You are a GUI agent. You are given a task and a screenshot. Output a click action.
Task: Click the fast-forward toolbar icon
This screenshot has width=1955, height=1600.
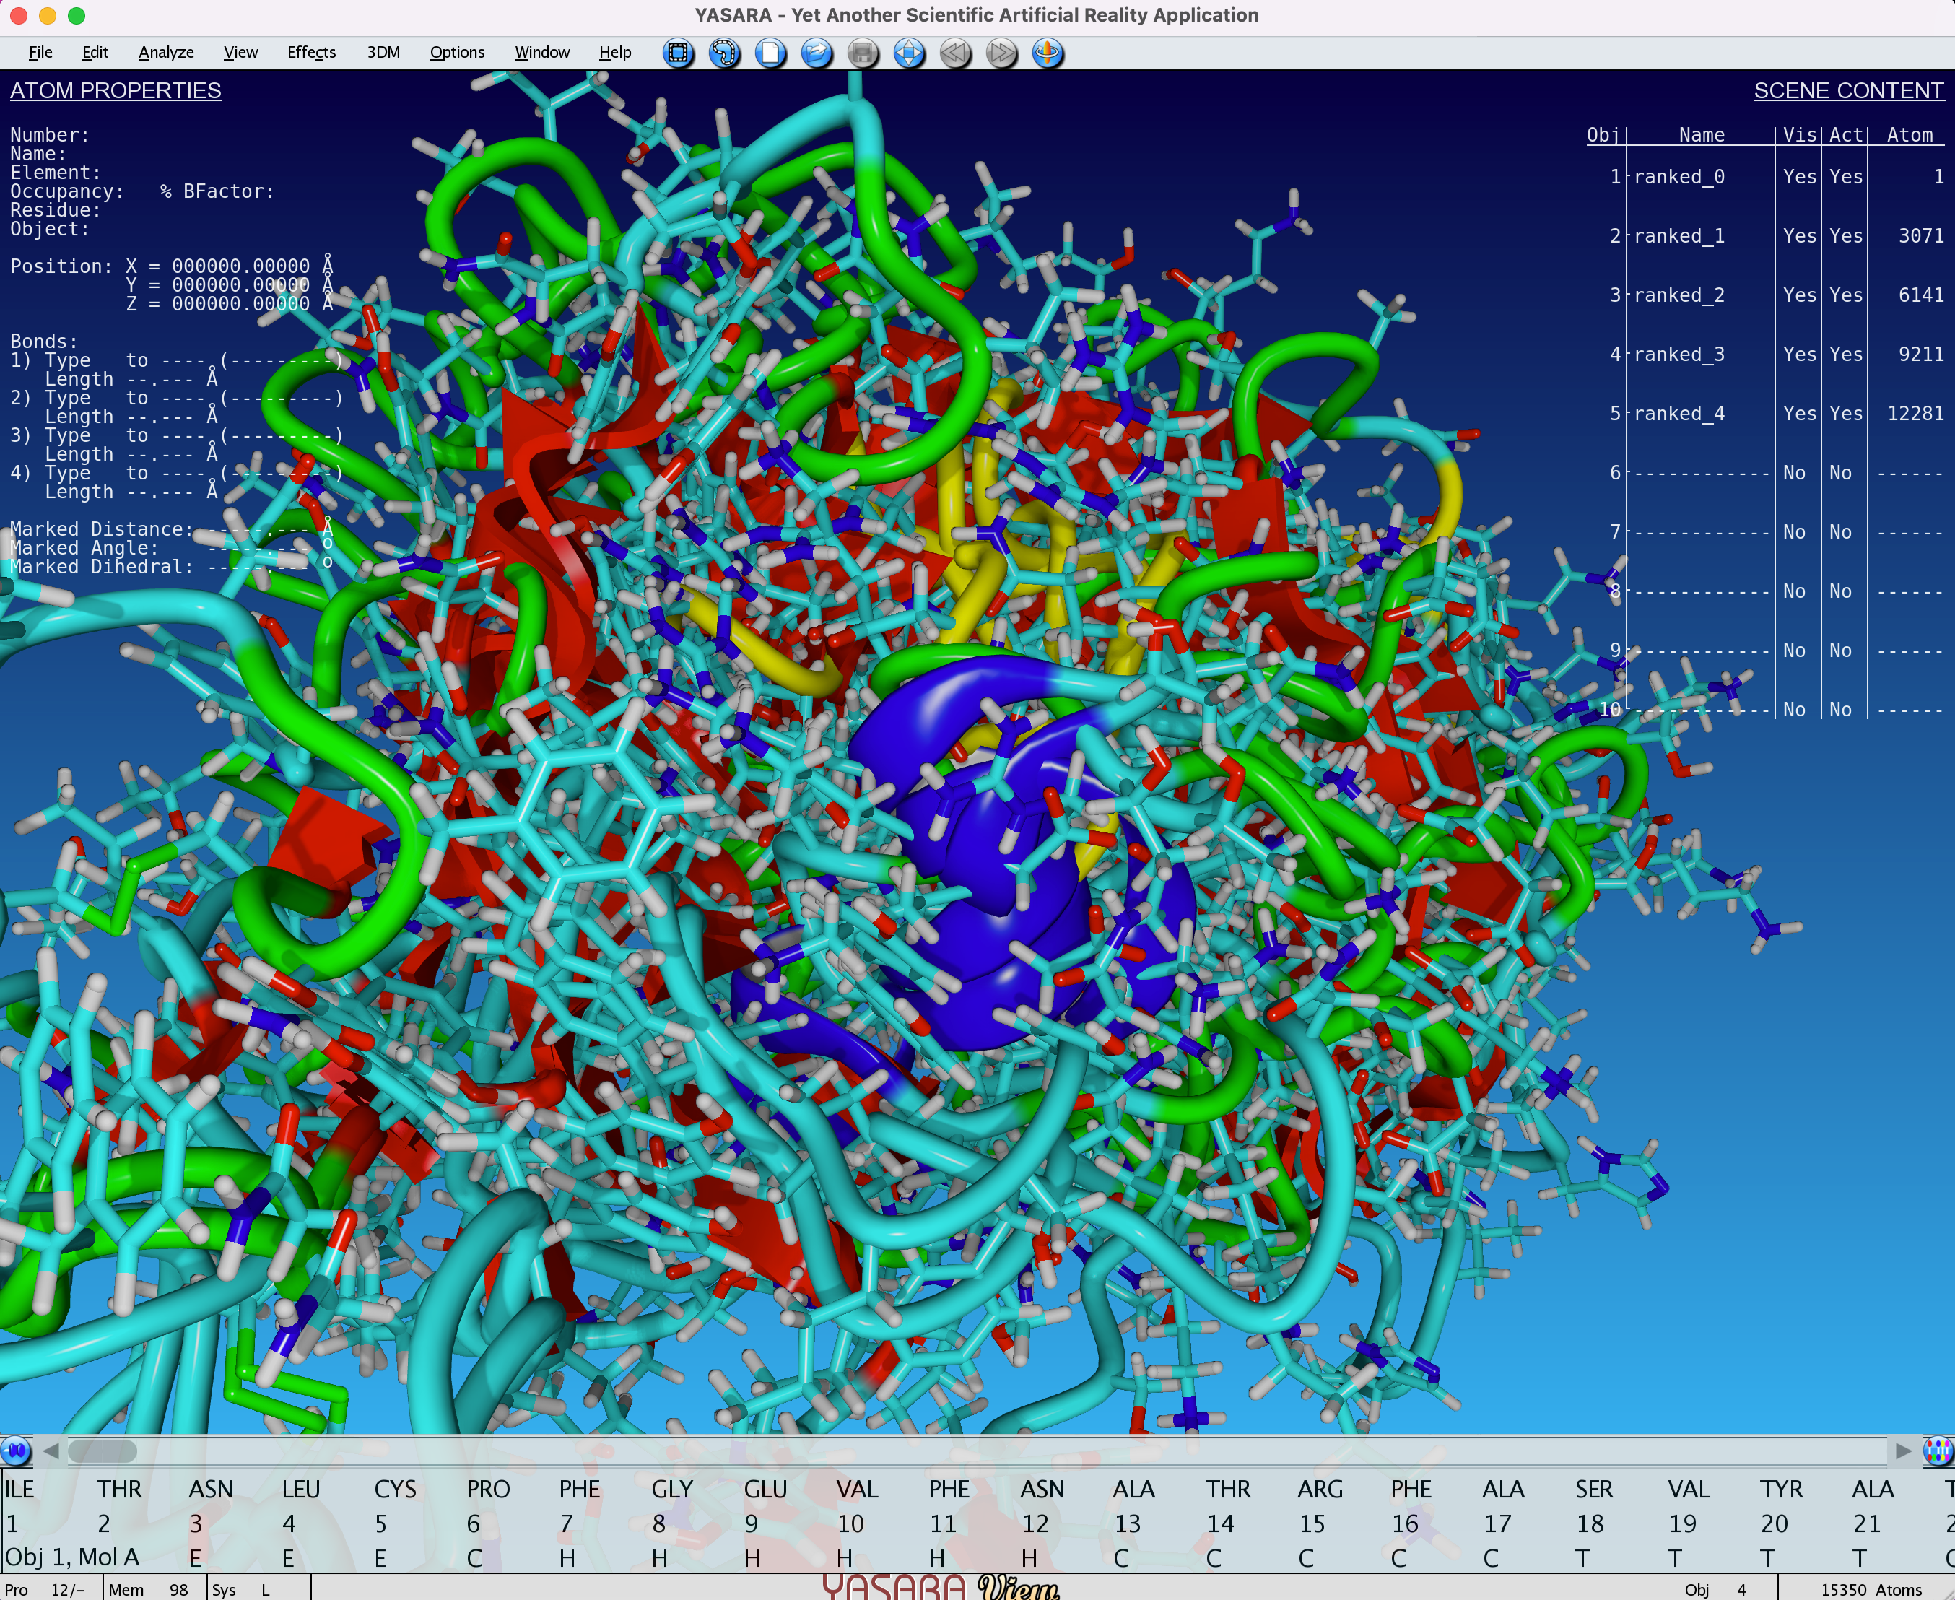tap(1001, 53)
